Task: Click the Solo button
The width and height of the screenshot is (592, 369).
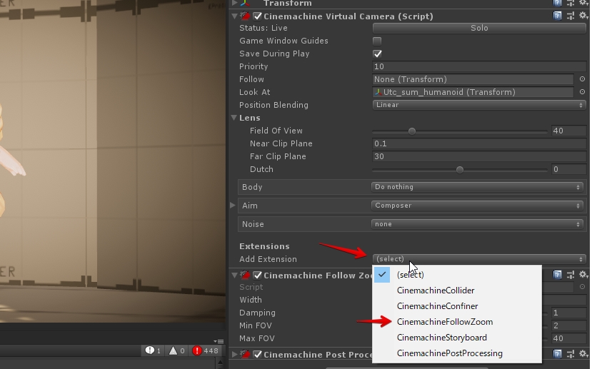Action: [479, 28]
